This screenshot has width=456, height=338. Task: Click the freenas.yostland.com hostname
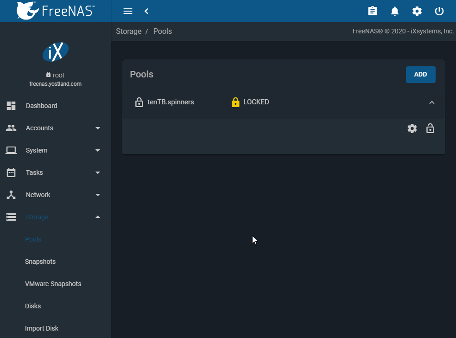[x=55, y=84]
